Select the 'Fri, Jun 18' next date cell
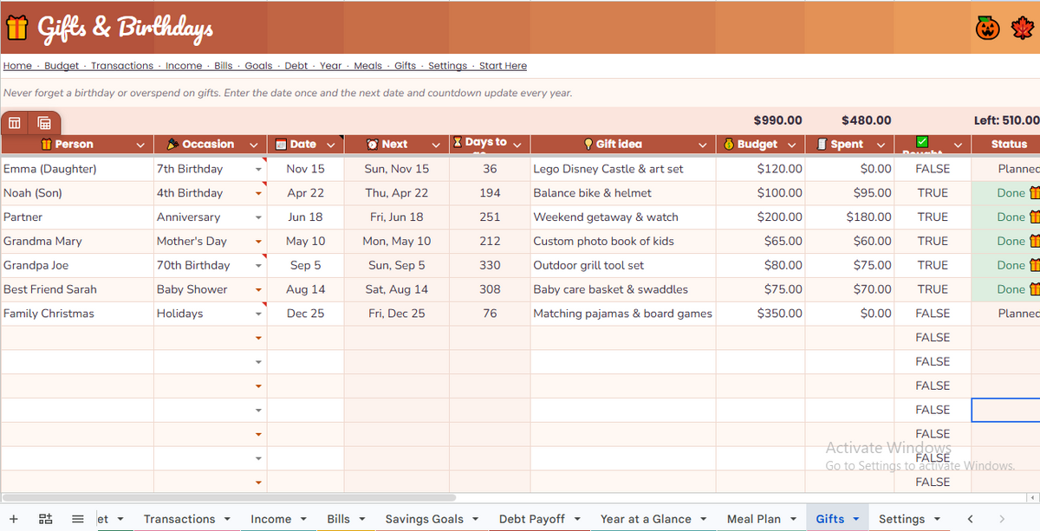The height and width of the screenshot is (531, 1040). [x=397, y=217]
